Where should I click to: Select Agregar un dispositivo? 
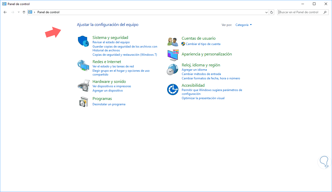tap(108, 91)
